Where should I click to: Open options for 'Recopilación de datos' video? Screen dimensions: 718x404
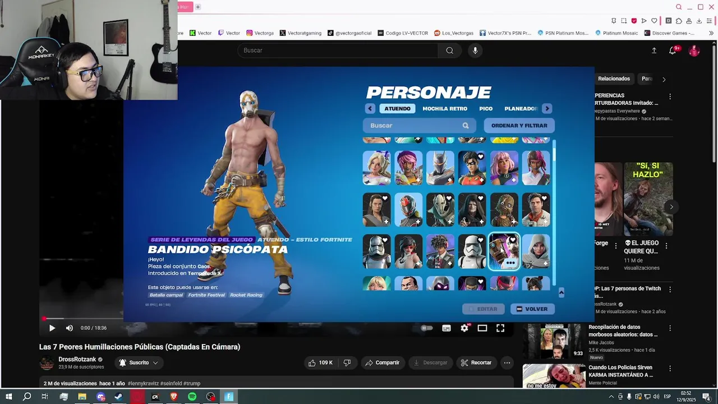670,328
